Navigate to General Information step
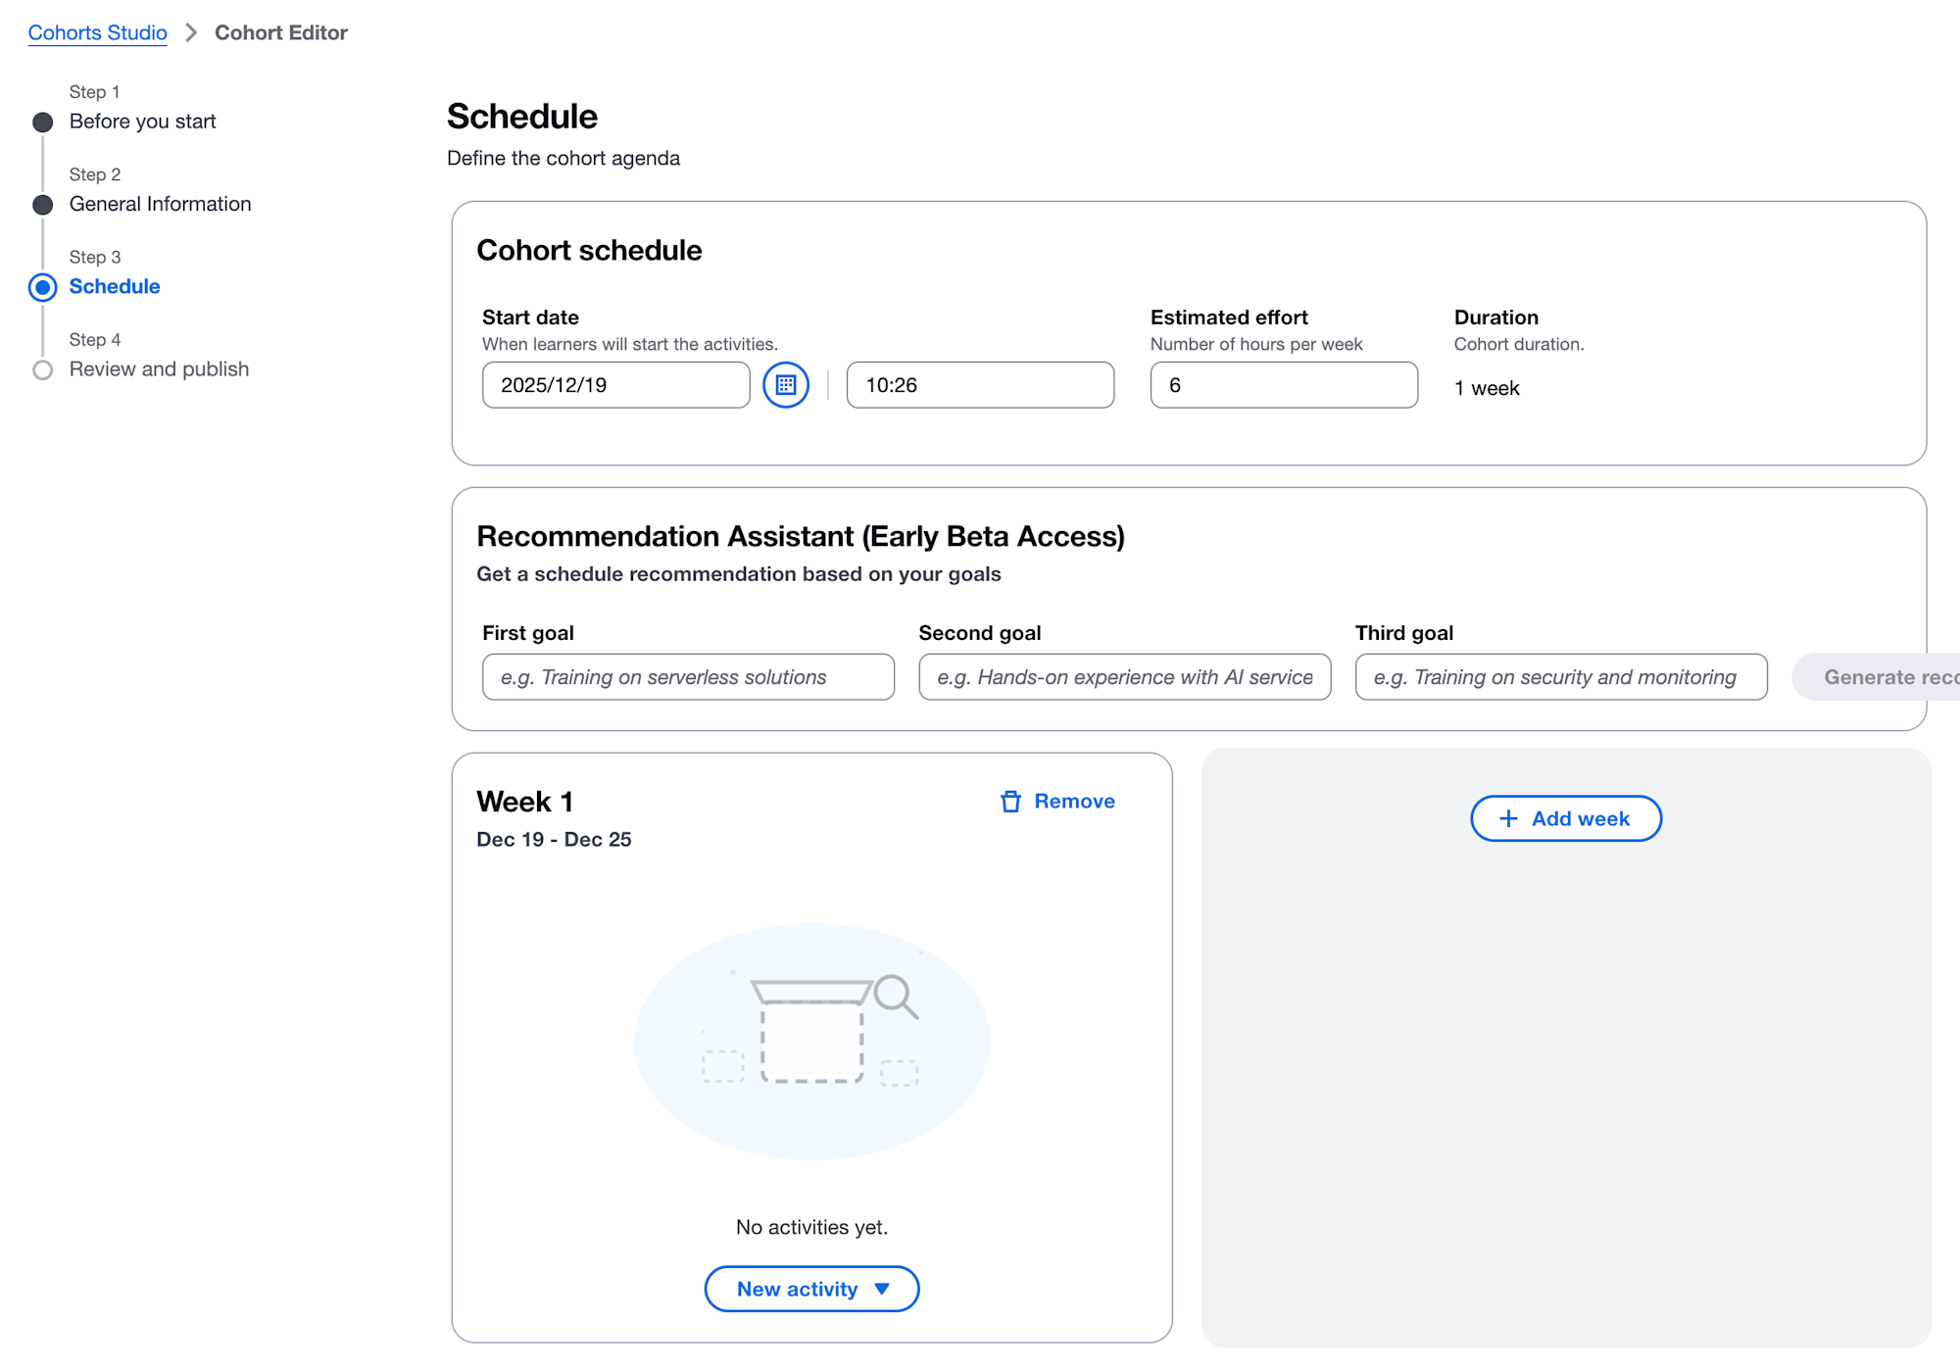 pos(160,204)
